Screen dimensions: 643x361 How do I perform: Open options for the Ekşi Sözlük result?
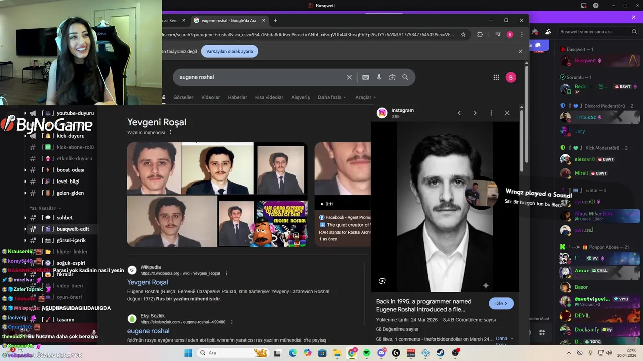tap(232, 322)
